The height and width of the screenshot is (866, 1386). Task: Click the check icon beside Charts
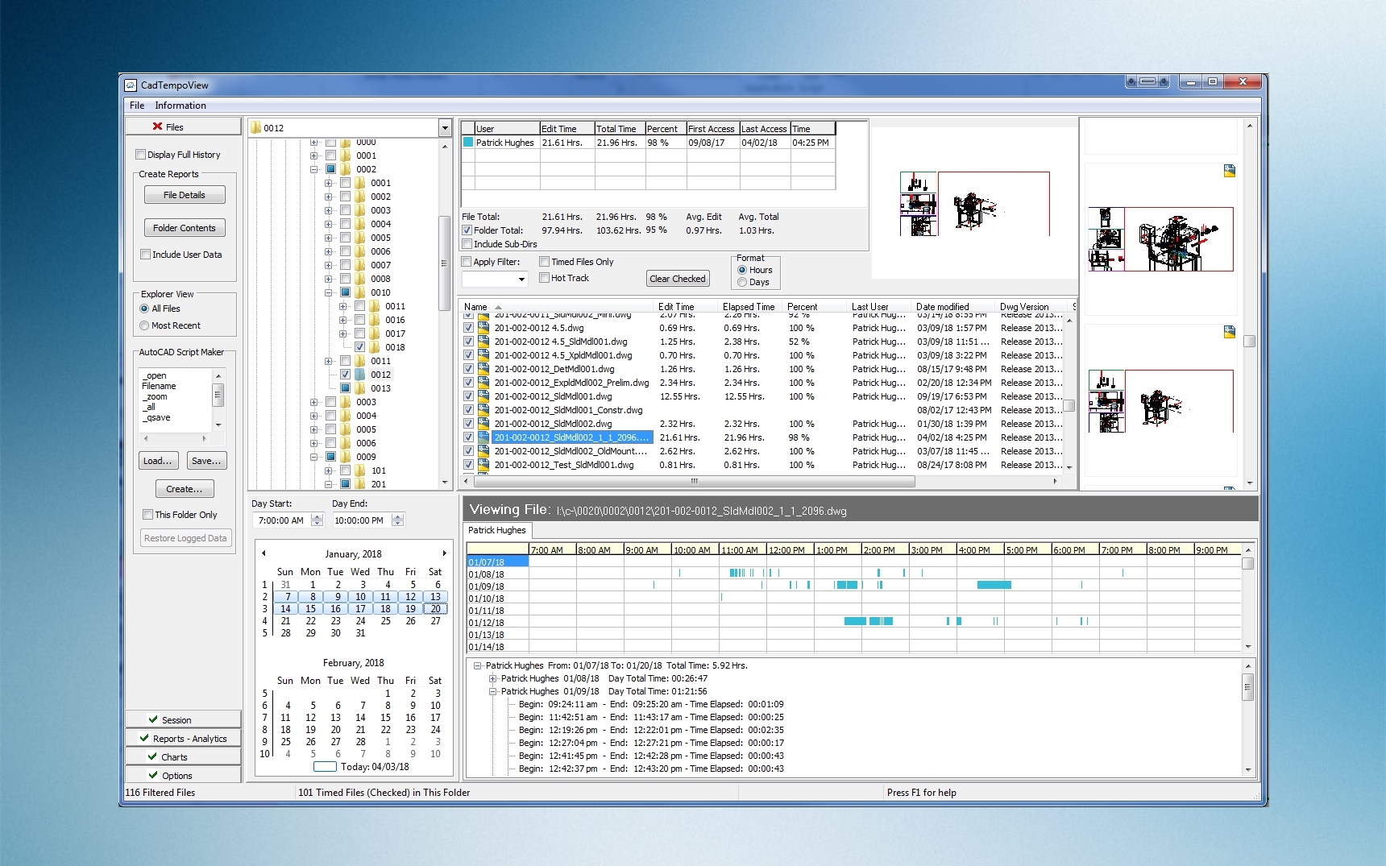152,756
